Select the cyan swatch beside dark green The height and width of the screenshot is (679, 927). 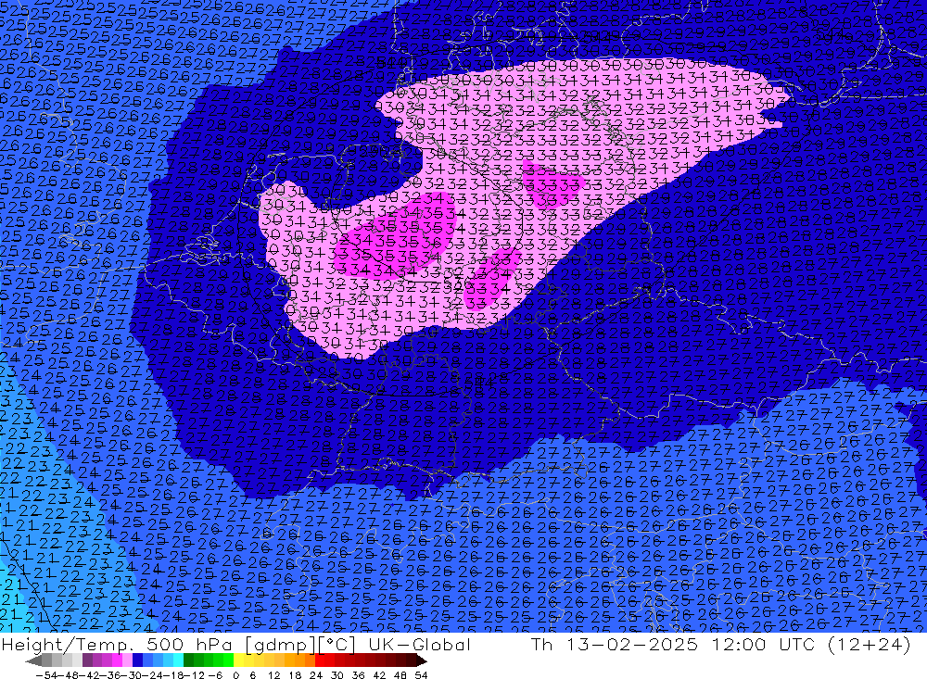[178, 660]
